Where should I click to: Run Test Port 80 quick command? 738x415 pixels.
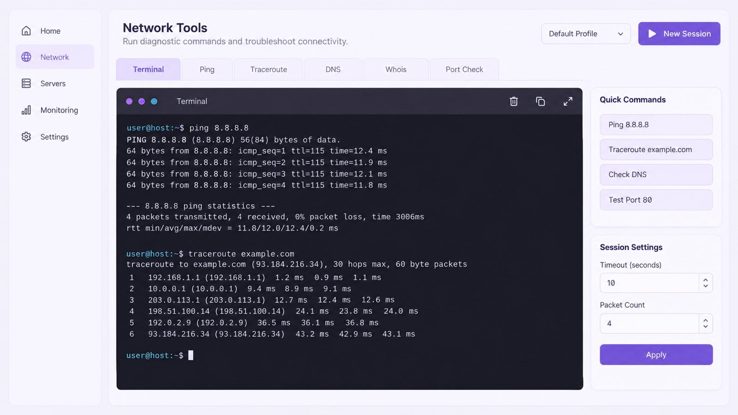coord(656,200)
